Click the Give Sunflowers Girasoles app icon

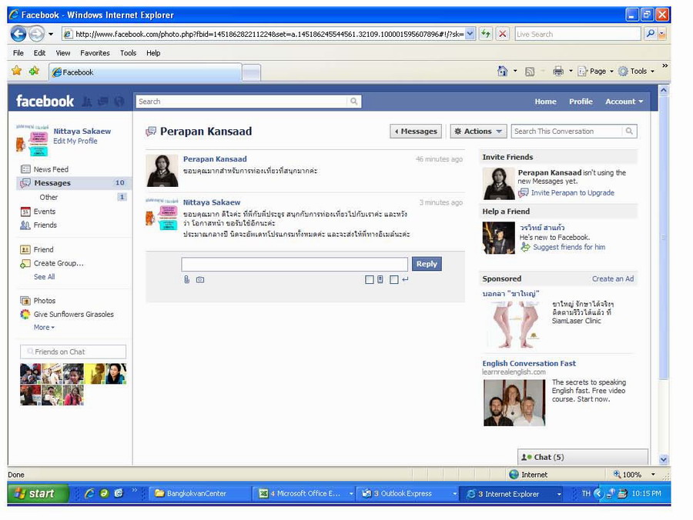pos(25,315)
